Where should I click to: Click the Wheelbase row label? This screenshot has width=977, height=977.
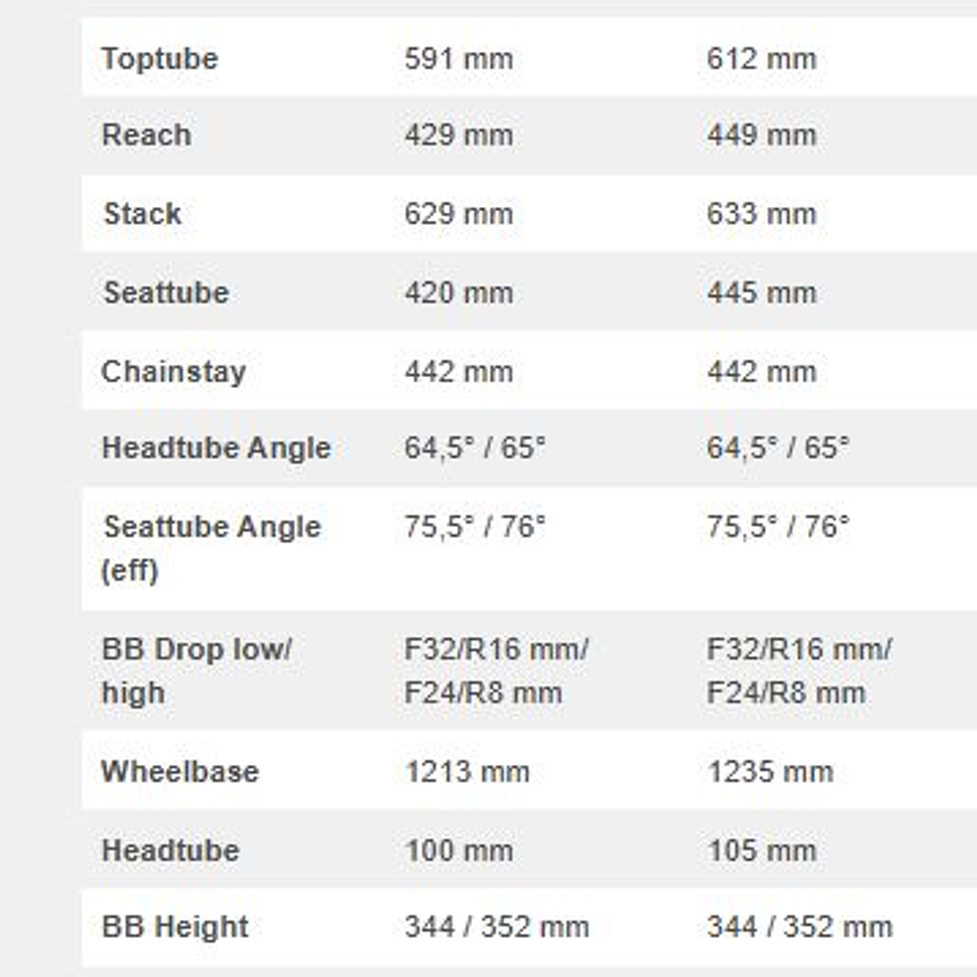[180, 771]
